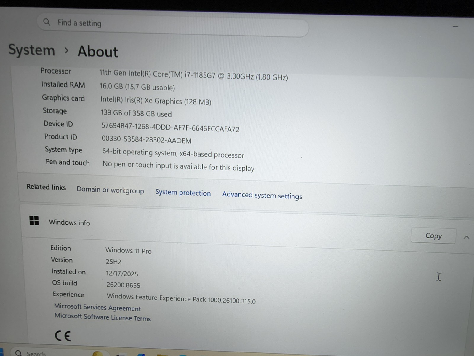Select Windows Feature Experience Pack text
Viewport: 474px width, 356px height.
[x=181, y=298]
